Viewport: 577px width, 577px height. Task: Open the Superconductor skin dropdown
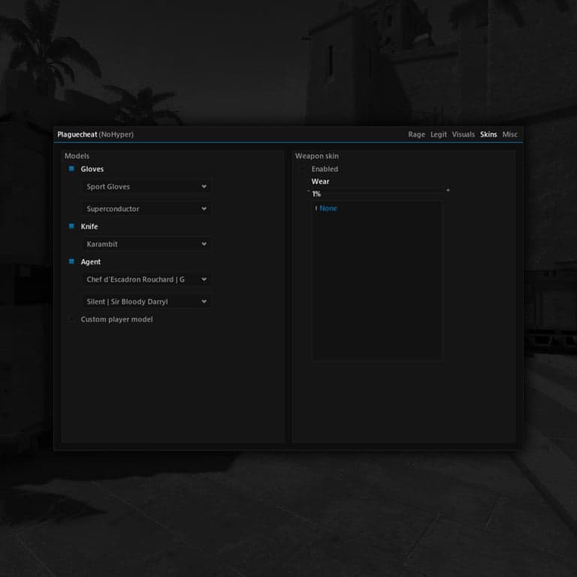tap(147, 209)
